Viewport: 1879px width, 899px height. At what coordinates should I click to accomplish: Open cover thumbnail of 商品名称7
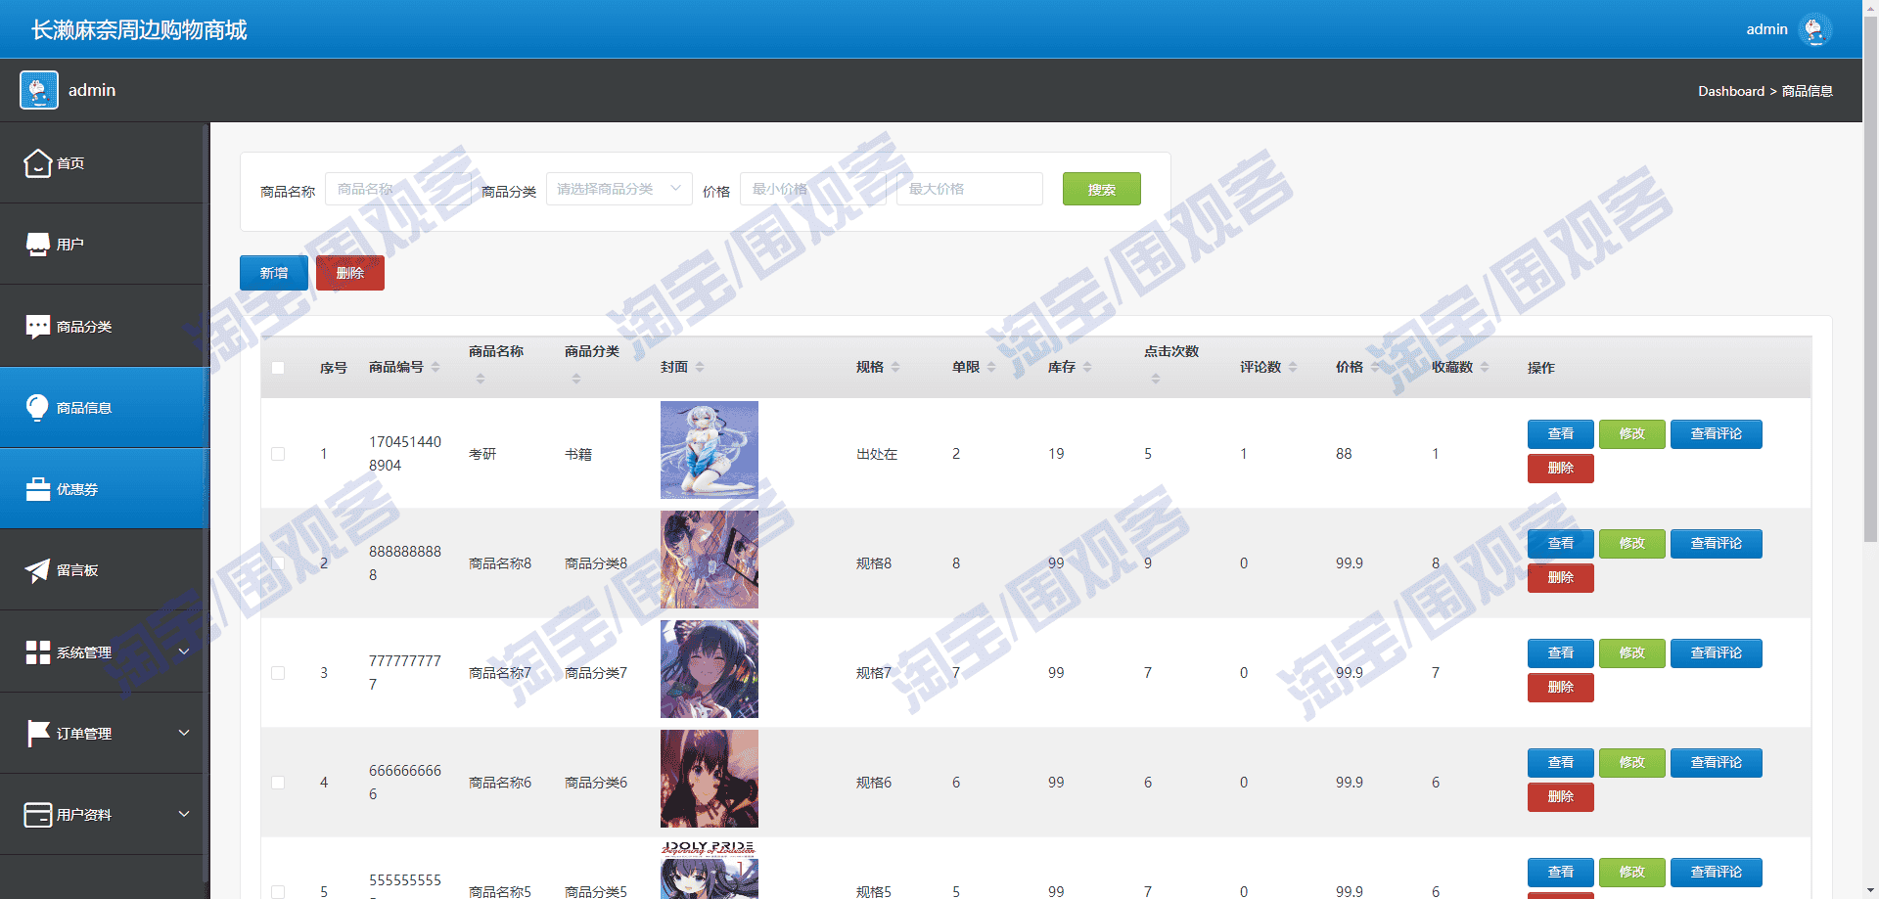(710, 669)
